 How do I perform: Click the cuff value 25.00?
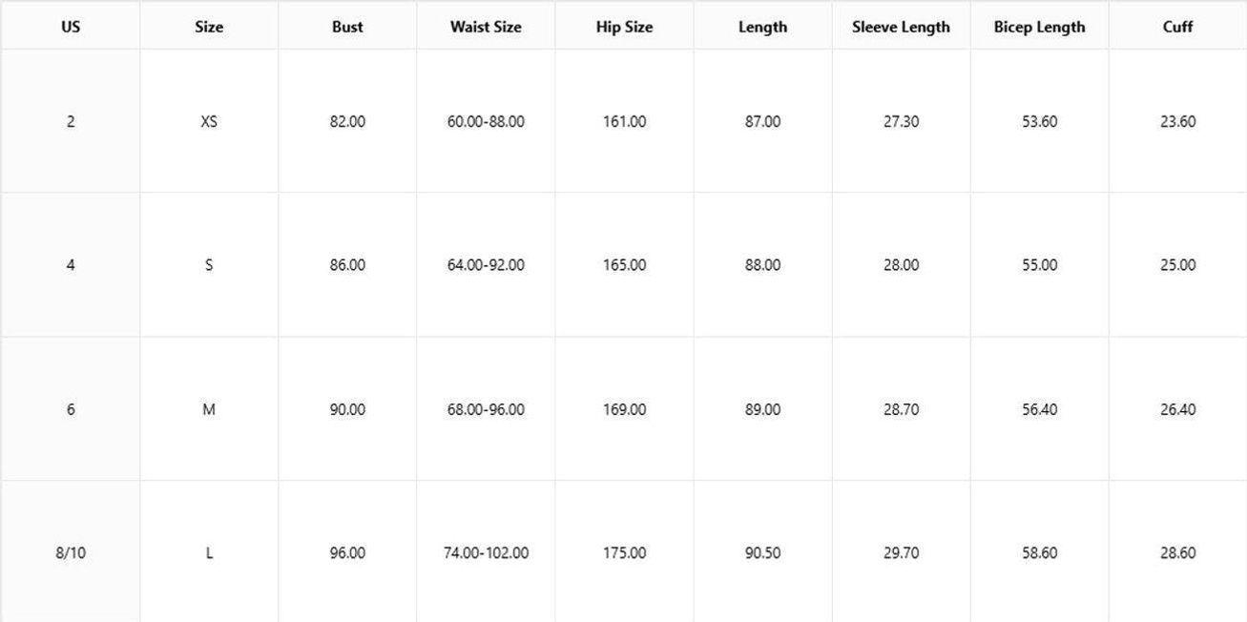(1177, 265)
